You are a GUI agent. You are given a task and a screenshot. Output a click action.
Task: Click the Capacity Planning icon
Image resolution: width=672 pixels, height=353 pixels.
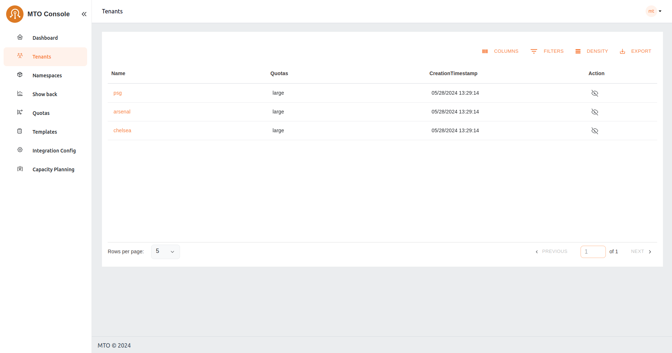pyautogui.click(x=20, y=169)
